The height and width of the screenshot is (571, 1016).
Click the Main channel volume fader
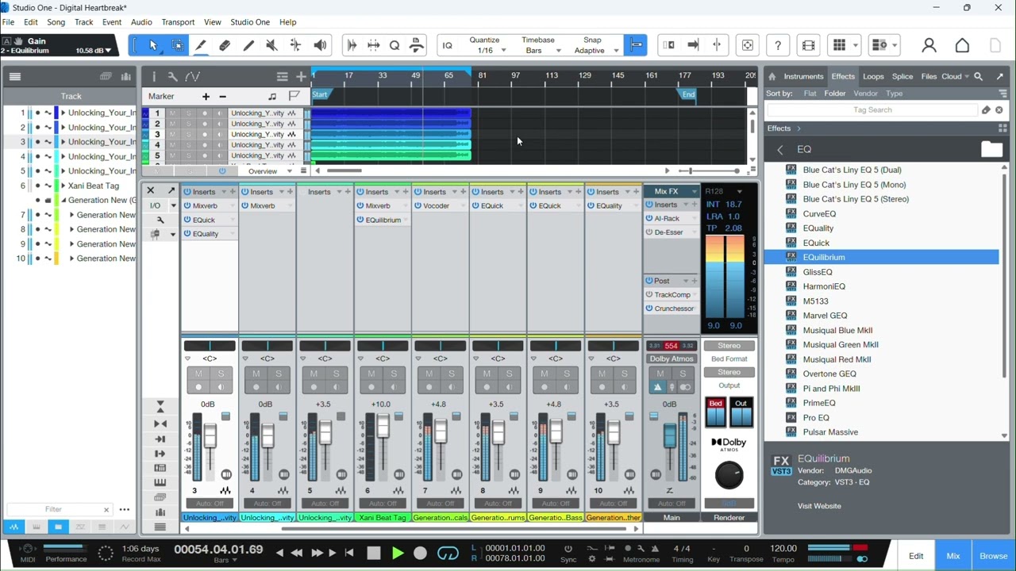pyautogui.click(x=670, y=435)
